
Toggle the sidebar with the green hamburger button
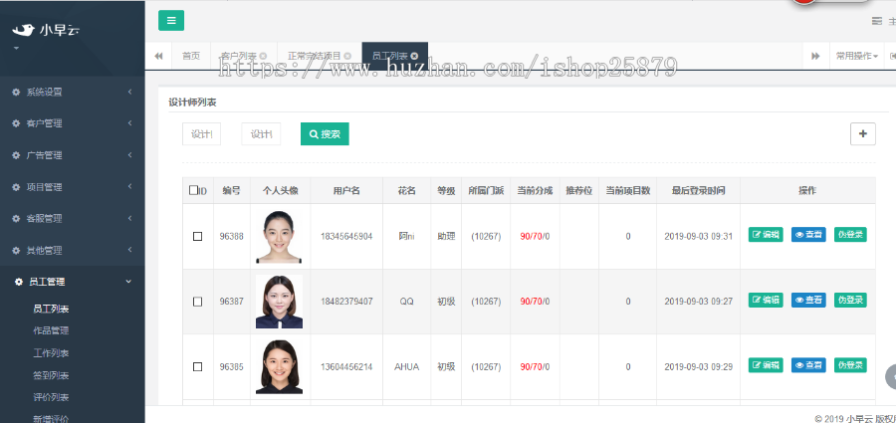[x=171, y=21]
